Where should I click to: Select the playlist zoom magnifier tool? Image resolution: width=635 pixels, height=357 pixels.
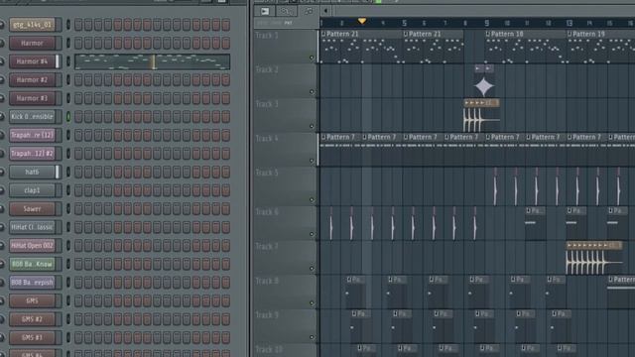[286, 11]
